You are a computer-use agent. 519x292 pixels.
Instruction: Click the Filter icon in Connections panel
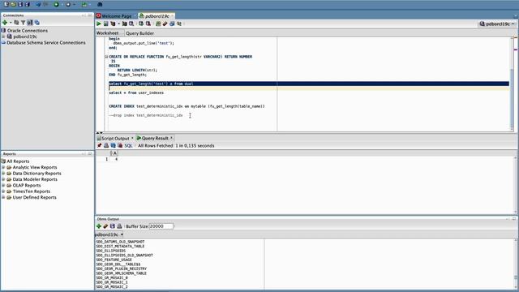click(x=23, y=23)
